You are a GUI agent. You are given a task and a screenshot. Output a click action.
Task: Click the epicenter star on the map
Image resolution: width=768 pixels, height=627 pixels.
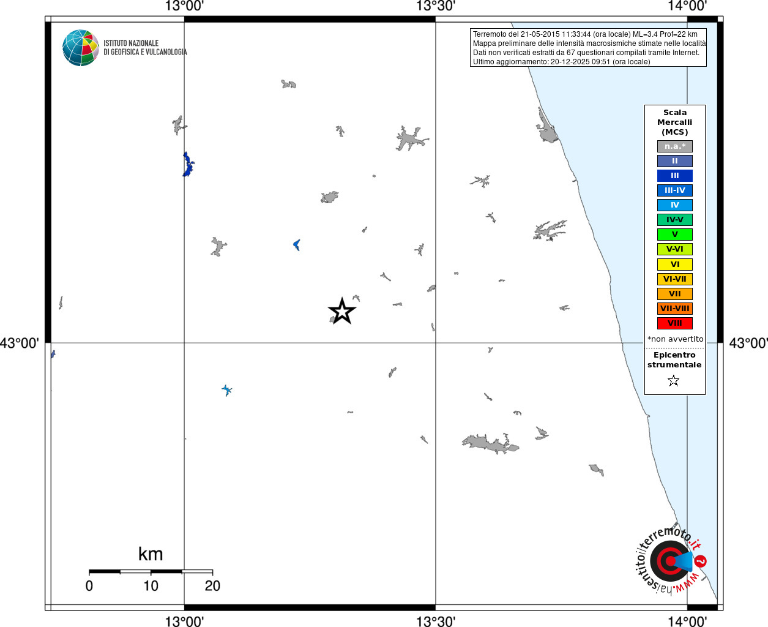click(342, 311)
